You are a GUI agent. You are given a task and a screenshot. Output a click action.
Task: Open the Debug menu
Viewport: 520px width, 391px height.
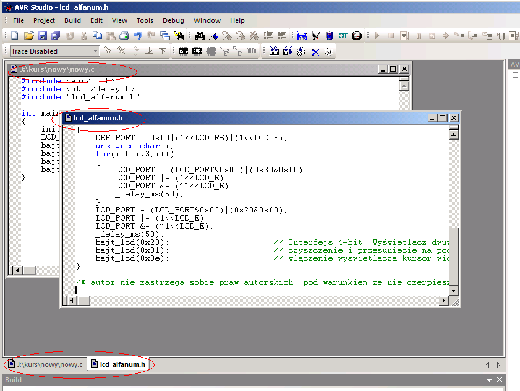click(x=173, y=20)
